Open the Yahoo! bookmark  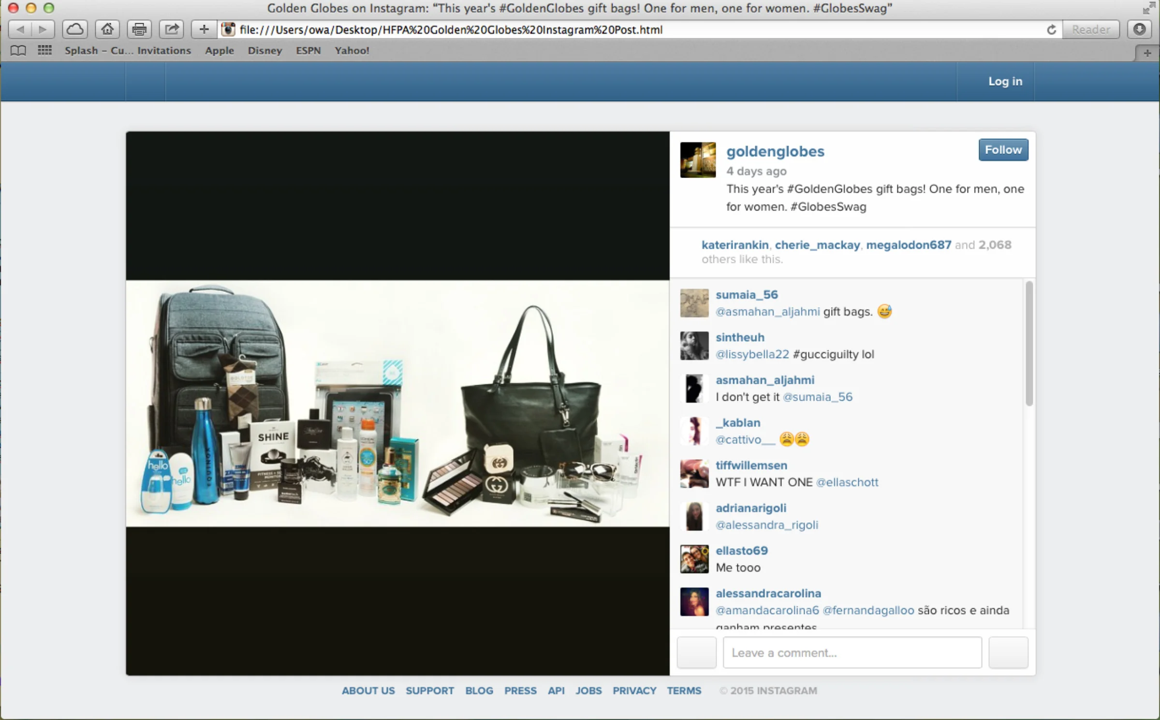tap(352, 50)
